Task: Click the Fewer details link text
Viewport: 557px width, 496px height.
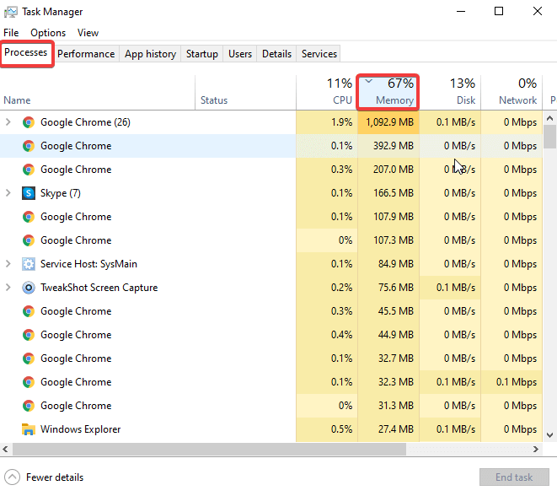Action: (55, 477)
